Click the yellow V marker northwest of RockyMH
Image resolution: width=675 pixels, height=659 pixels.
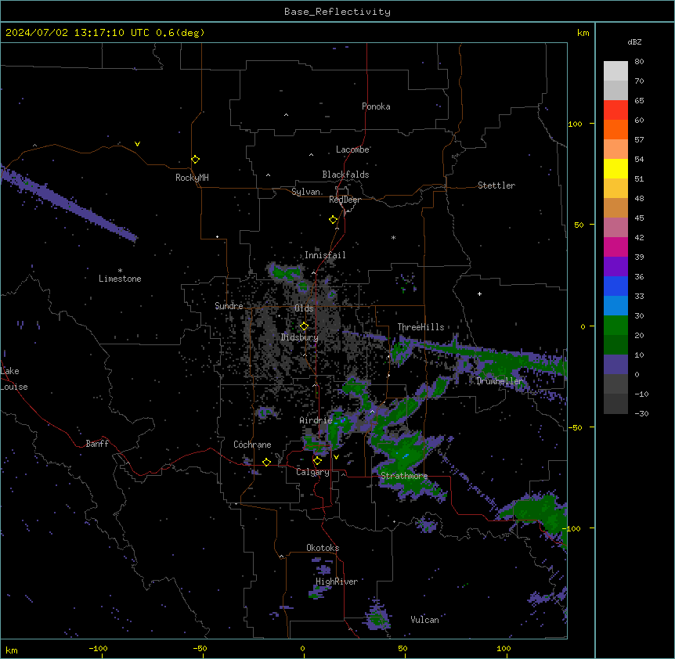tap(137, 144)
